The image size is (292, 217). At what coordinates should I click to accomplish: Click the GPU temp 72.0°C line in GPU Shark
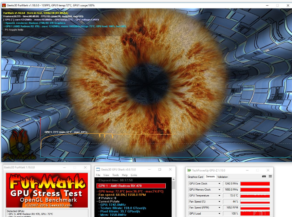pyautogui.click(x=131, y=191)
